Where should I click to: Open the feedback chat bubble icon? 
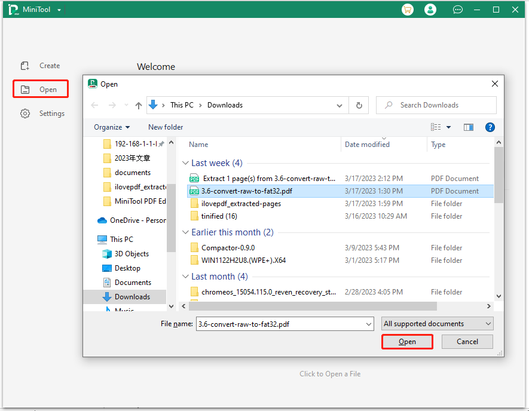pyautogui.click(x=457, y=10)
